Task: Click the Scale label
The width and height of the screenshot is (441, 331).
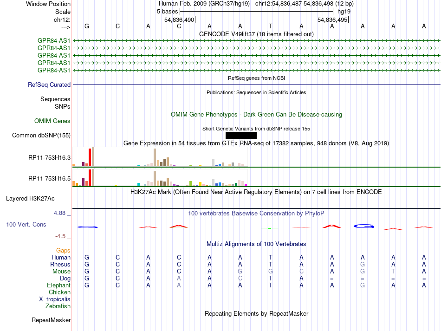Action: pyautogui.click(x=63, y=12)
